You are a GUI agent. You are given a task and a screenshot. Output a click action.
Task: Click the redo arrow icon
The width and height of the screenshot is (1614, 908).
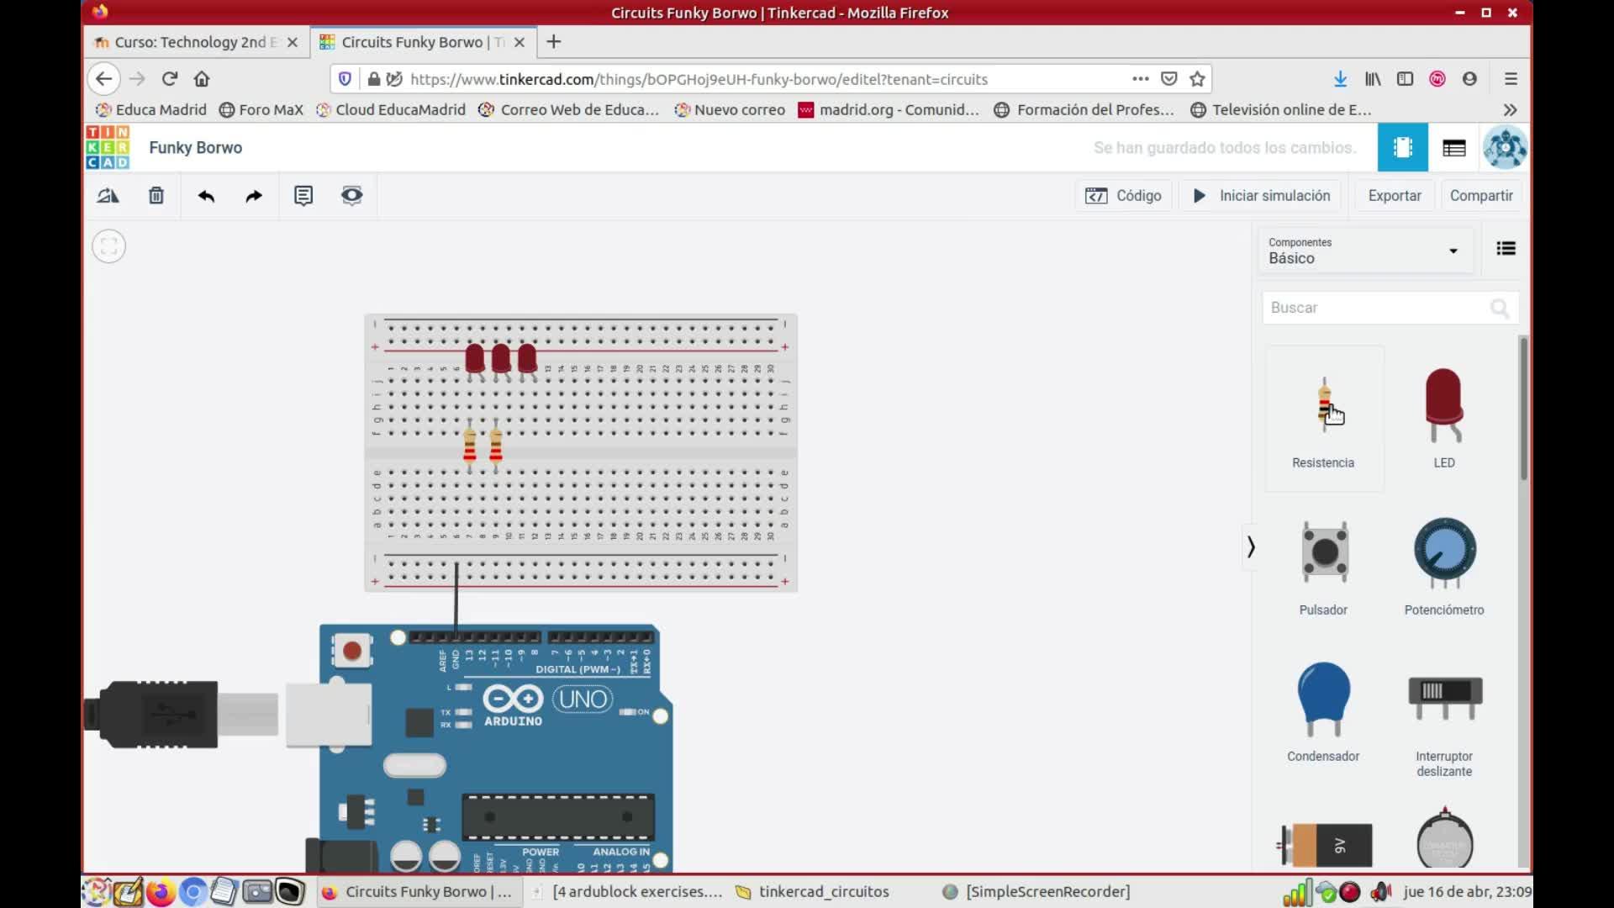pos(254,196)
